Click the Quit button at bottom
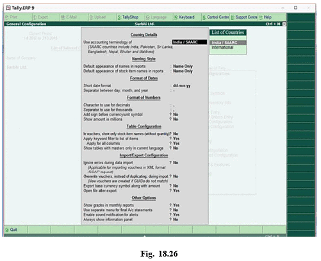The width and height of the screenshot is (321, 261). (16, 230)
